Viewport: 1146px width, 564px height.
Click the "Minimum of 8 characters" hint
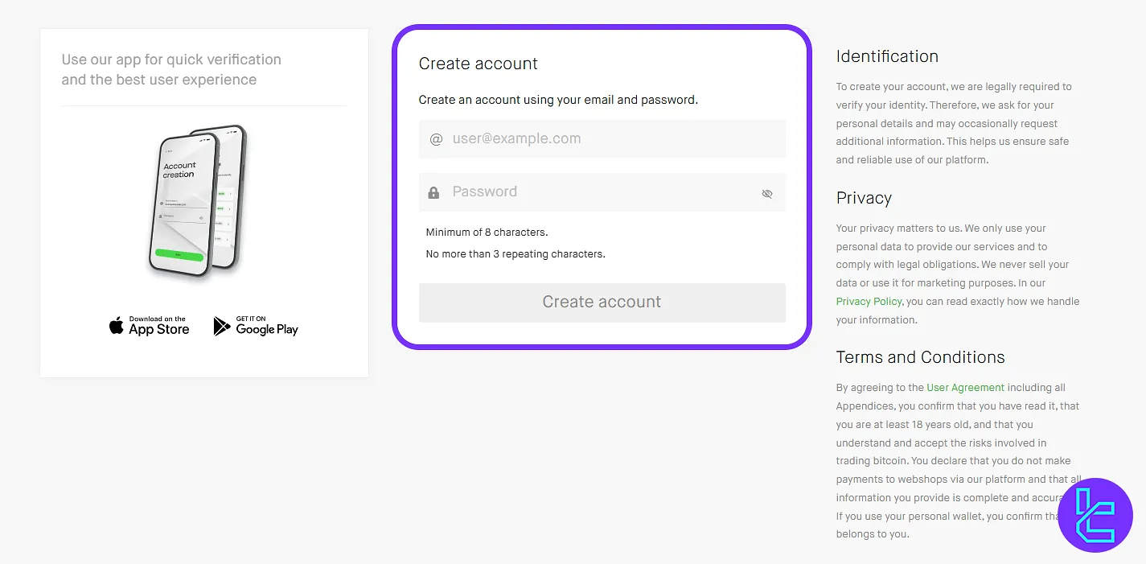[487, 233]
